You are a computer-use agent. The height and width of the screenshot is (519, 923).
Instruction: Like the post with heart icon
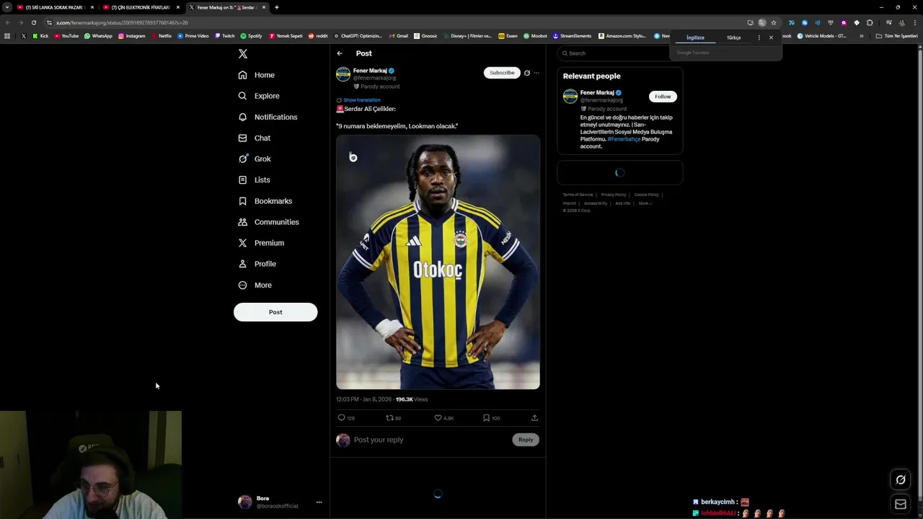coord(438,417)
